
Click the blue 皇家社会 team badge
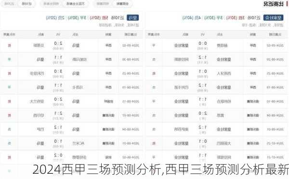[273, 18]
